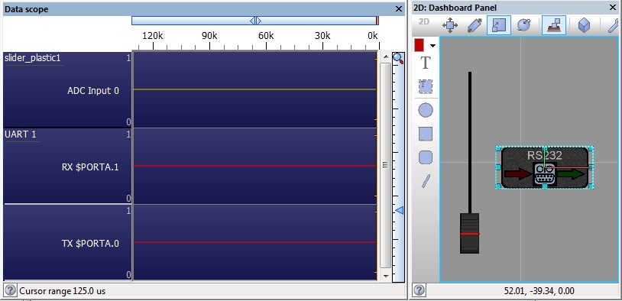This screenshot has width=622, height=301.
Task: Toggle the tabletop view mode button
Action: point(554,25)
